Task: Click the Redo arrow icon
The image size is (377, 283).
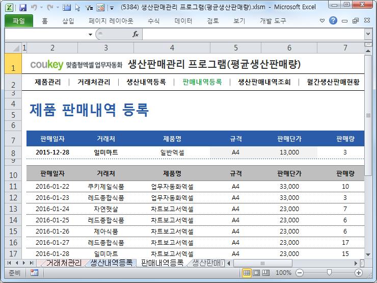Action: [x=50, y=8]
